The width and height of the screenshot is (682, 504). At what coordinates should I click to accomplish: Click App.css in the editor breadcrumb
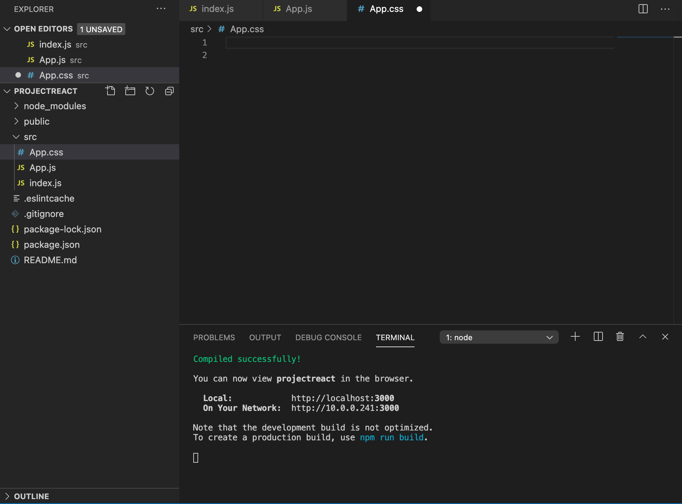[x=247, y=29]
